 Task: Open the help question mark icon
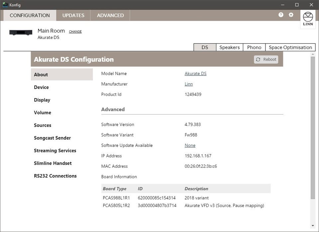click(281, 15)
